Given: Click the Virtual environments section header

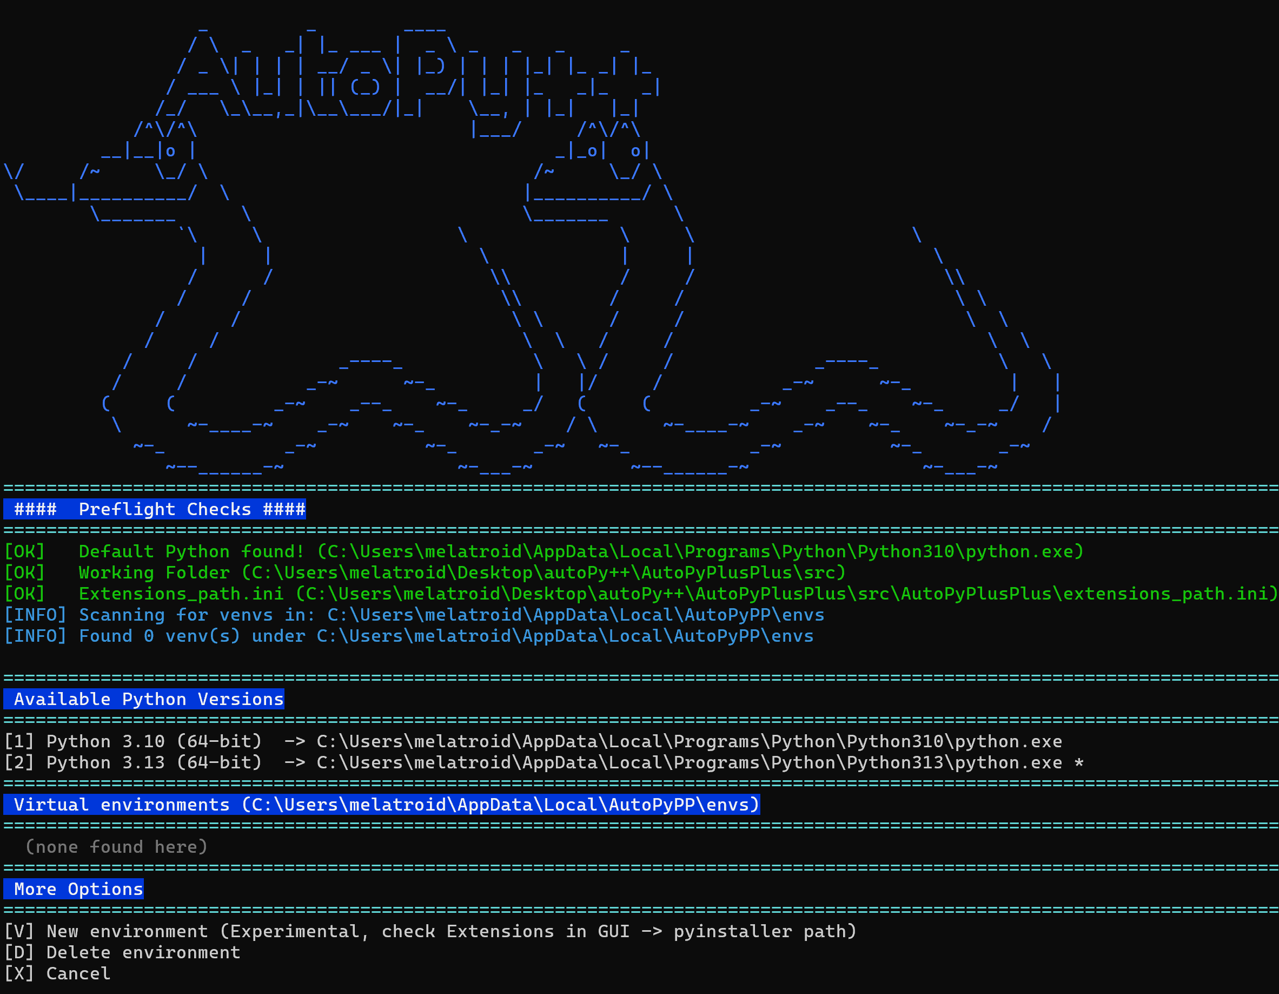Looking at the screenshot, I should coord(381,804).
